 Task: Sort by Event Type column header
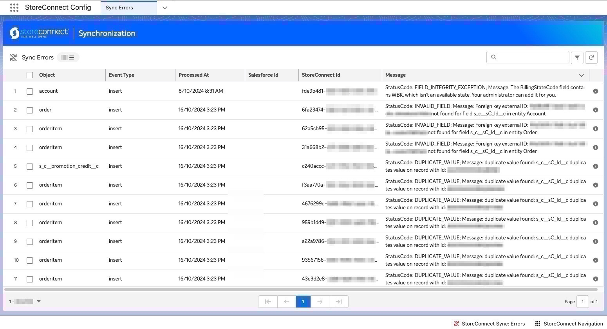click(121, 75)
